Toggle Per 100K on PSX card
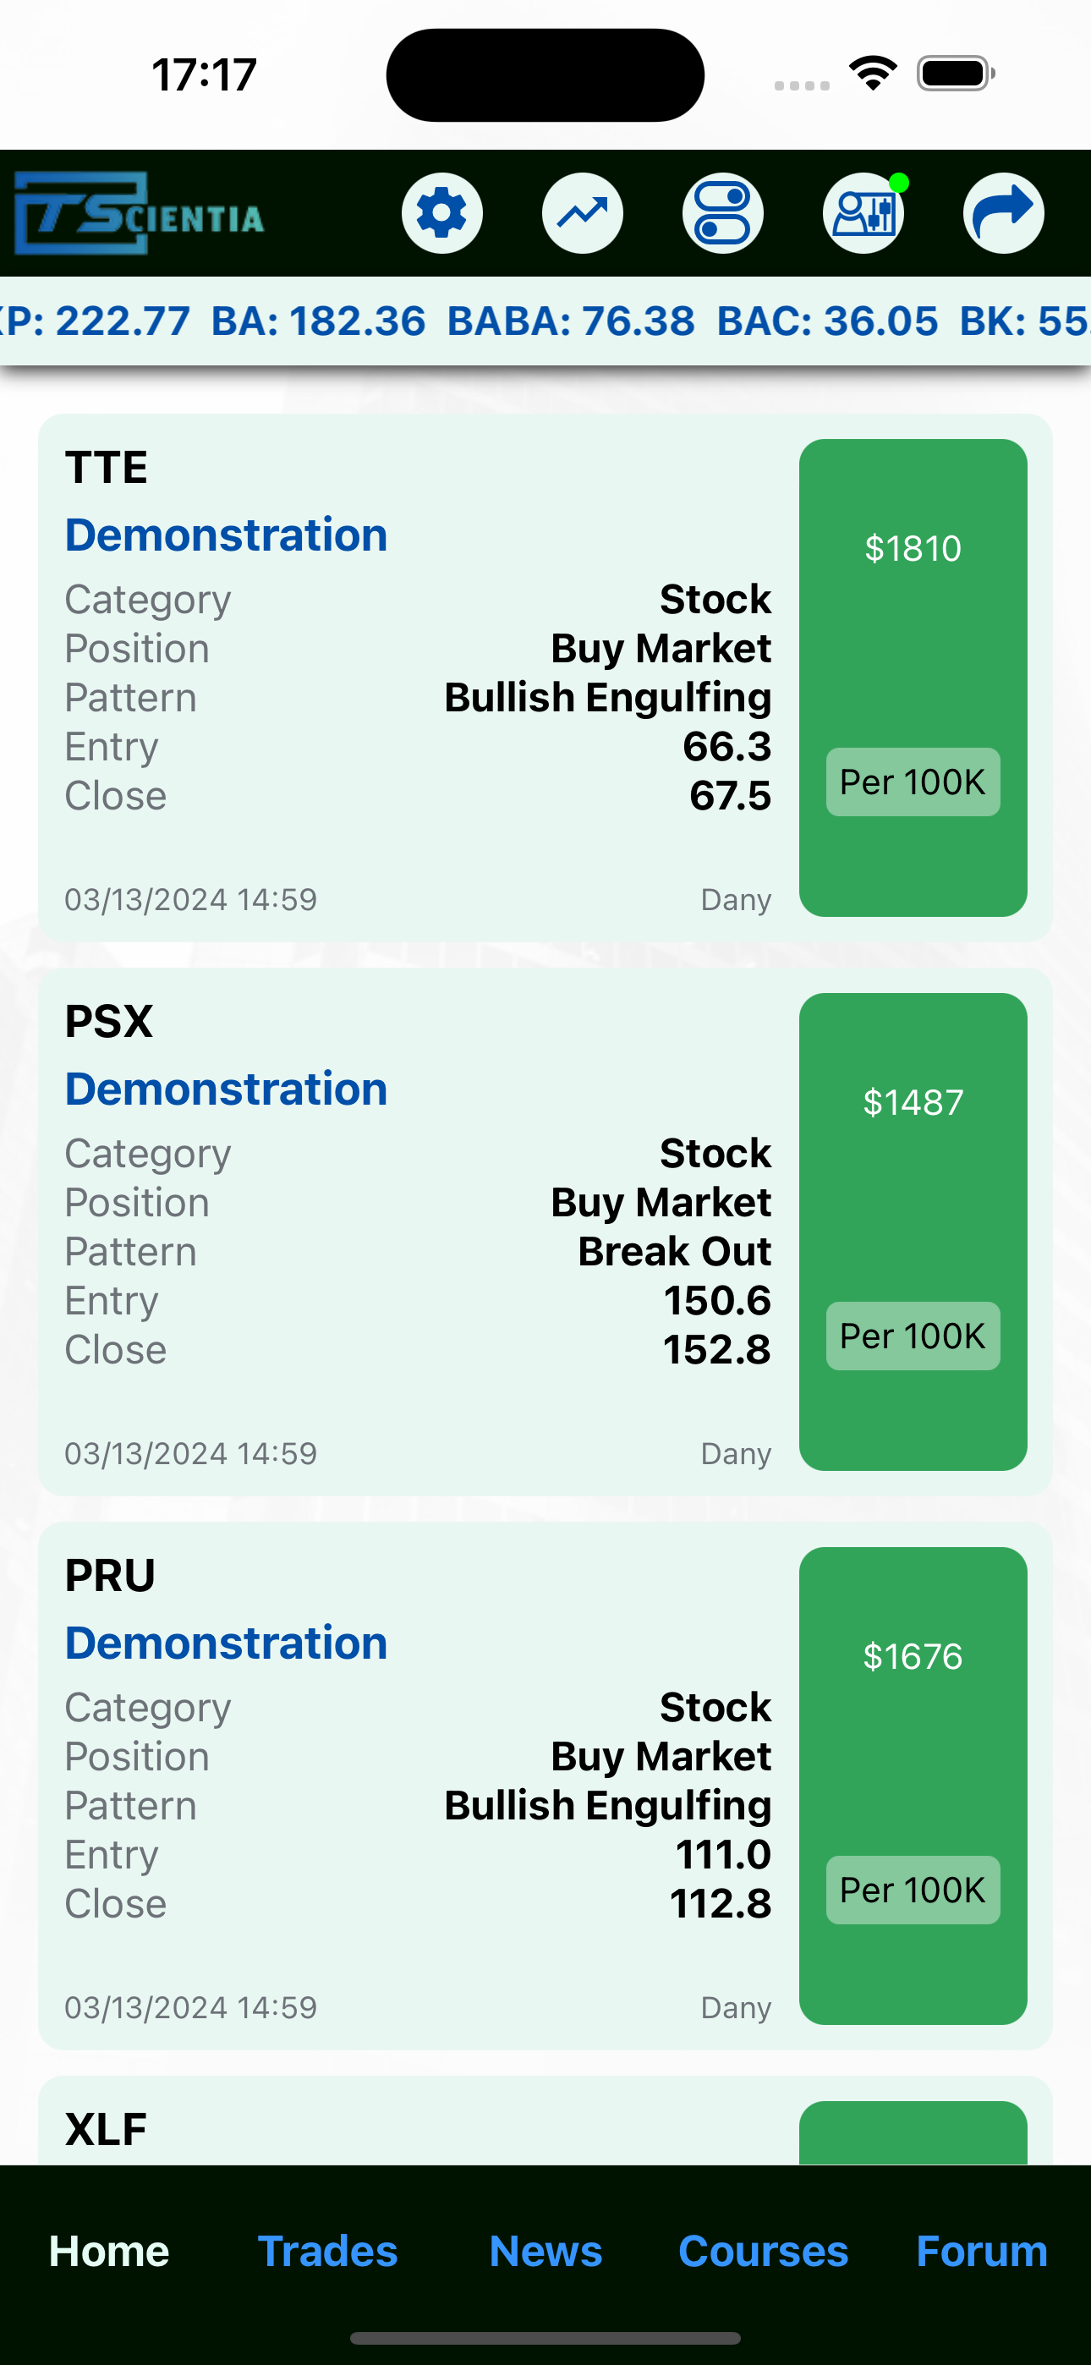 tap(913, 1336)
